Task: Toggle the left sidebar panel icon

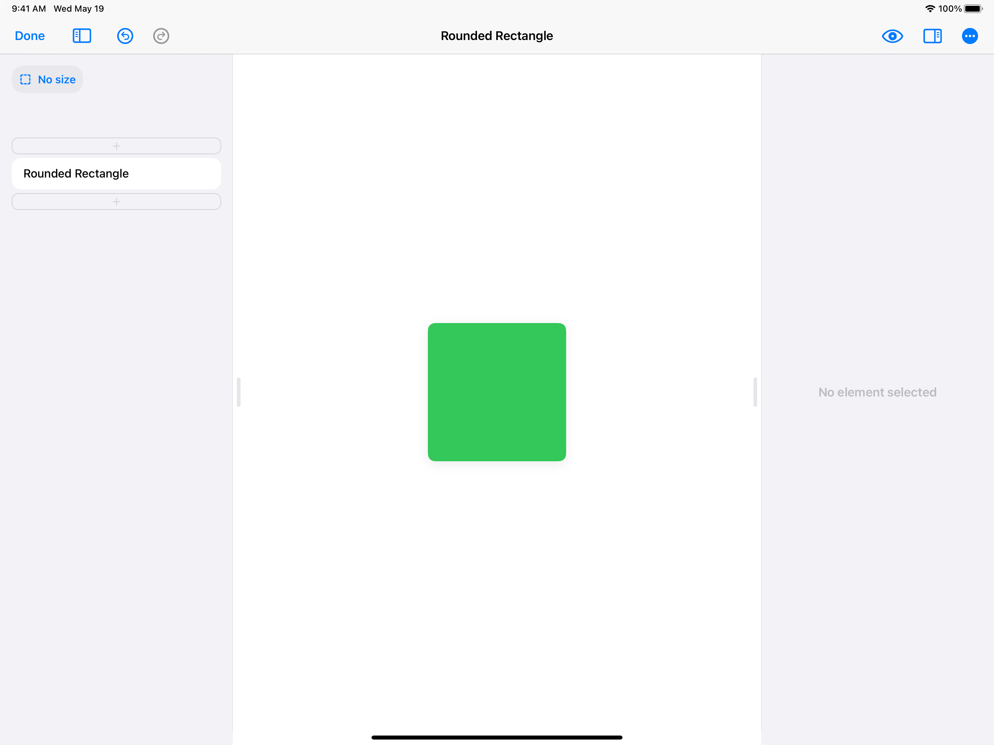Action: (x=82, y=36)
